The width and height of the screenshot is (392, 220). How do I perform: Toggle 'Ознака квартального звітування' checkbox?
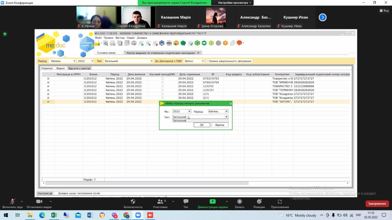pos(207,61)
